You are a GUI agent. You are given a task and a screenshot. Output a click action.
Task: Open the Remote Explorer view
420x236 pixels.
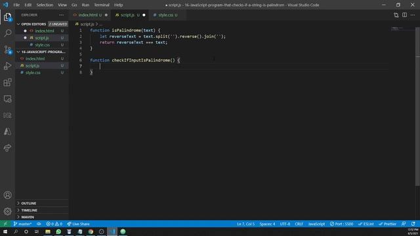coord(7,99)
